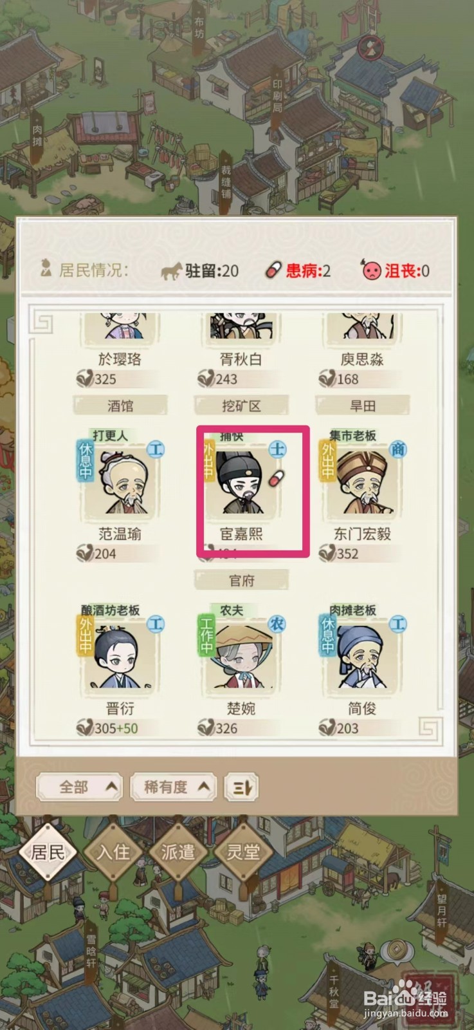Click the 农 class badge on 楚婉
This screenshot has height=1030, width=474.
click(277, 623)
